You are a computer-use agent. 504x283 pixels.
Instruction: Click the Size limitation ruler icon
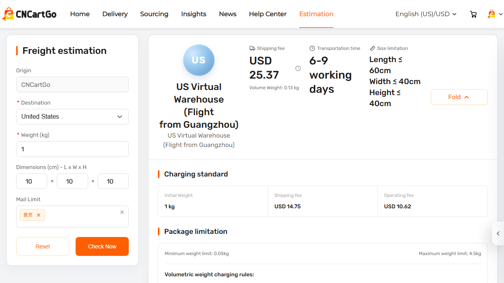pos(372,48)
